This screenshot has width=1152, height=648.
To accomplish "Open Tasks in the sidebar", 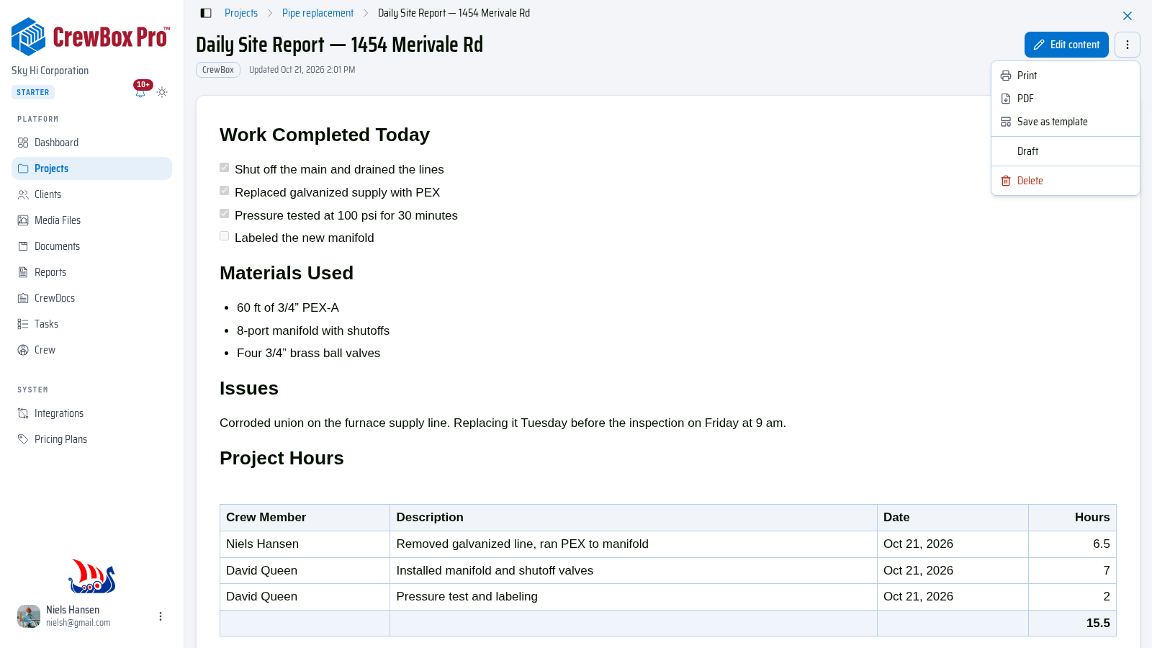I will pos(91,324).
